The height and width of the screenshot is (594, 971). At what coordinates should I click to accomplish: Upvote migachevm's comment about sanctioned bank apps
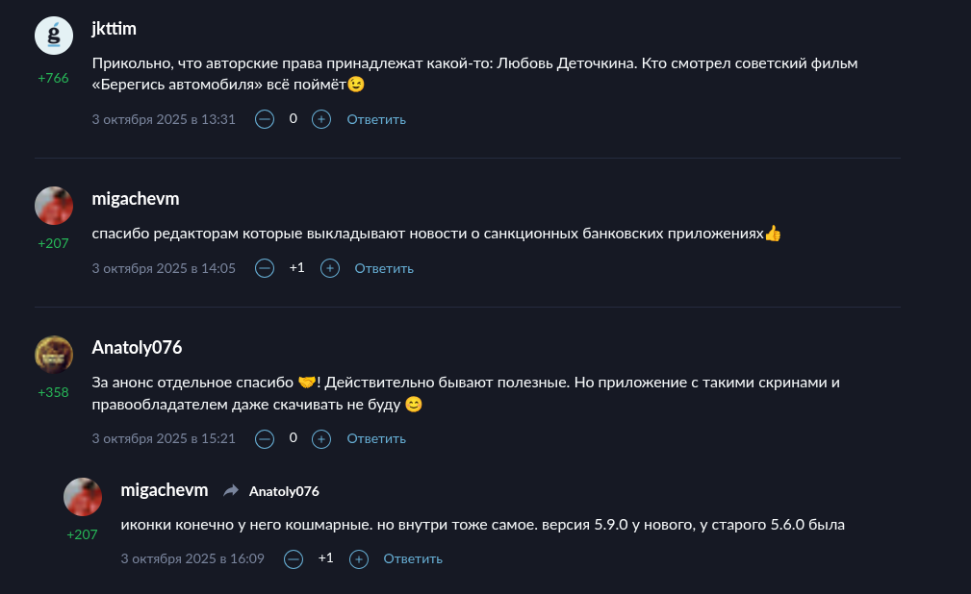pyautogui.click(x=329, y=268)
